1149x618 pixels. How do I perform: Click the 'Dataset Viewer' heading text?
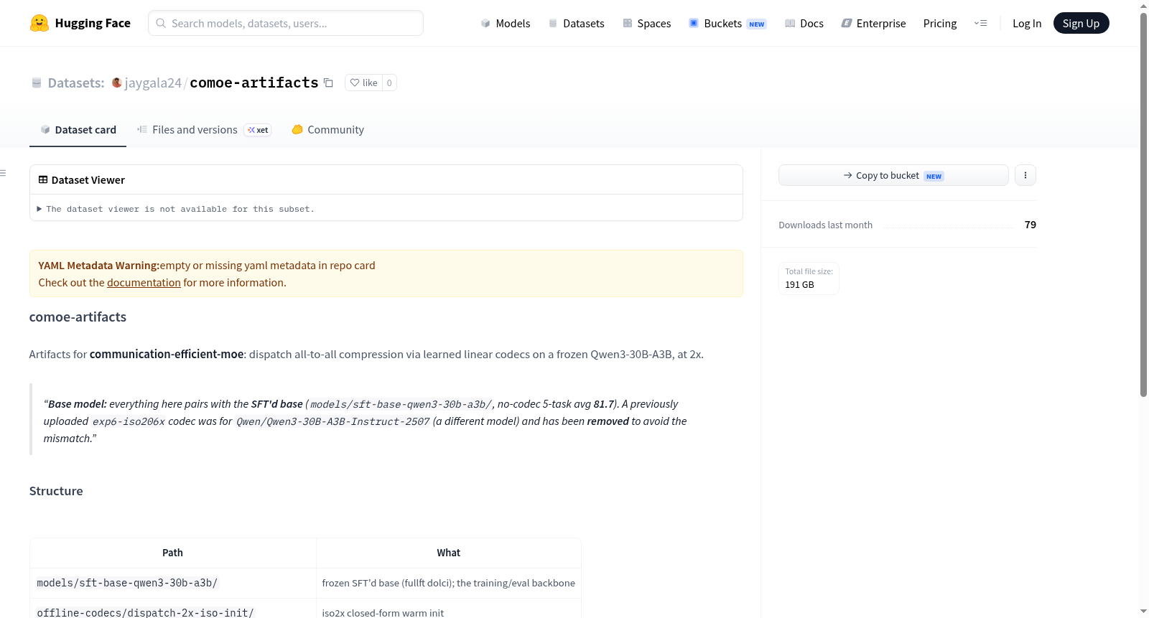[88, 180]
